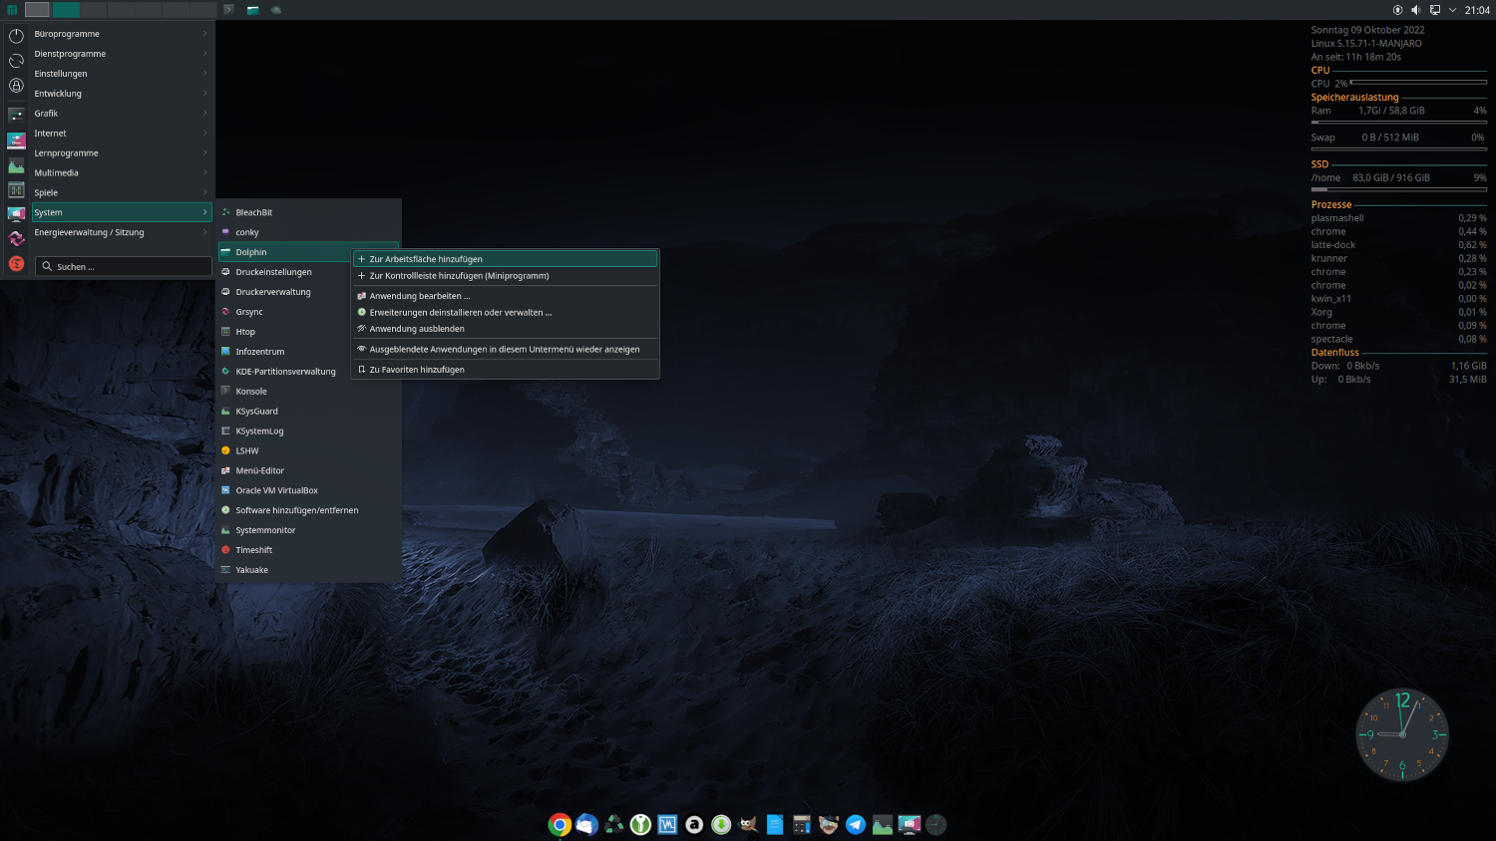The image size is (1496, 841).
Task: Open Google Chrome from the dock
Action: [560, 824]
